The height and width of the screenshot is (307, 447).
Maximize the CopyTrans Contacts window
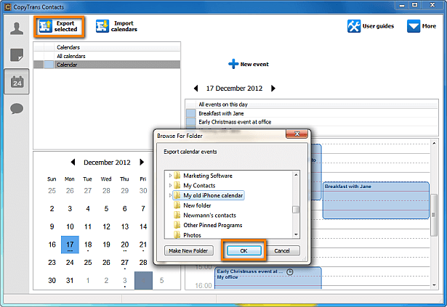[x=415, y=5]
